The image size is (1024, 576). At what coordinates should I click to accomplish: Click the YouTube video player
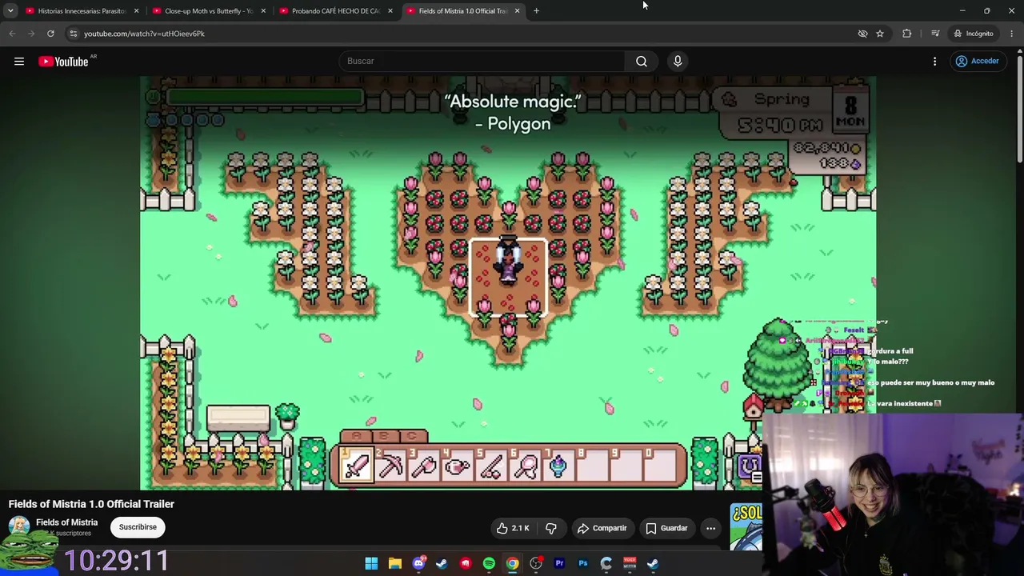tap(508, 283)
